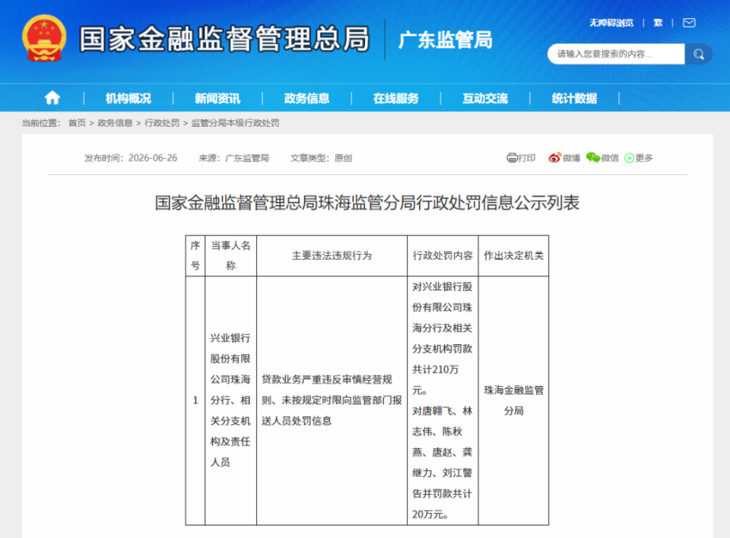730x538 pixels.
Task: Click the 贷款业务严重违反审慎经营规则 violation cell
Action: 332,400
